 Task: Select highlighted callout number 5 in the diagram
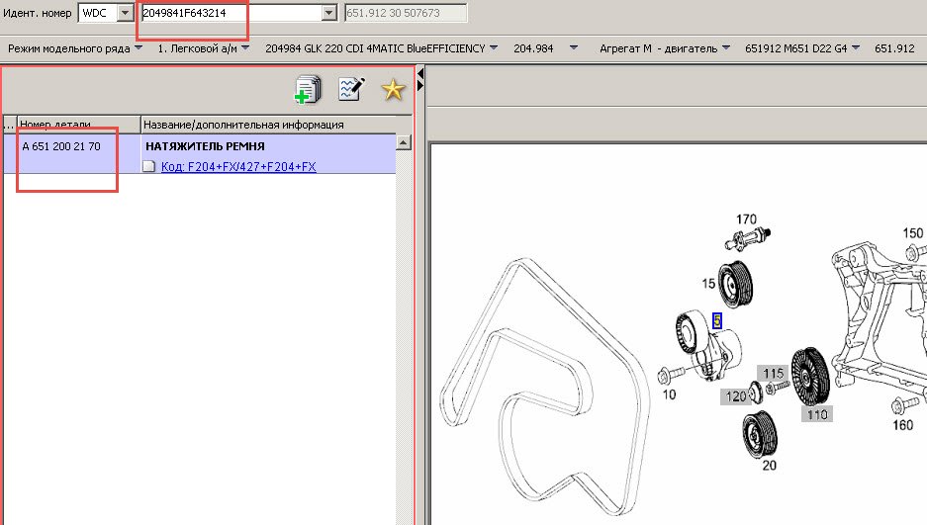tap(717, 320)
